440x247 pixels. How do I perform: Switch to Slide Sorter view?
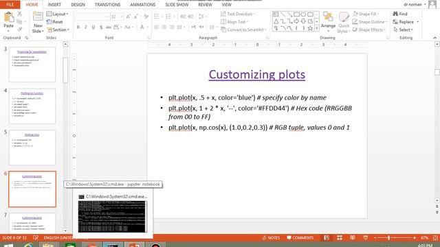pos(339,238)
